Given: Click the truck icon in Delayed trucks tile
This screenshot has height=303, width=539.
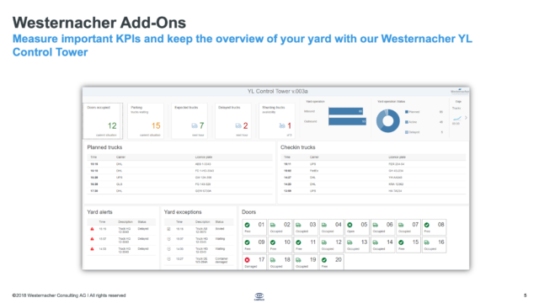Looking at the screenshot, I should click(x=238, y=125).
